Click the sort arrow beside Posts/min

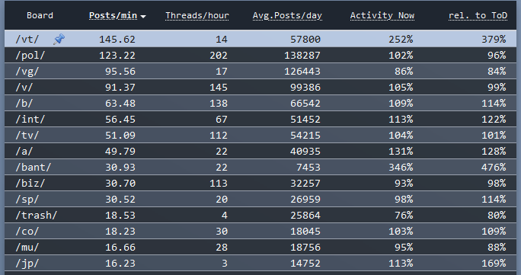[143, 16]
